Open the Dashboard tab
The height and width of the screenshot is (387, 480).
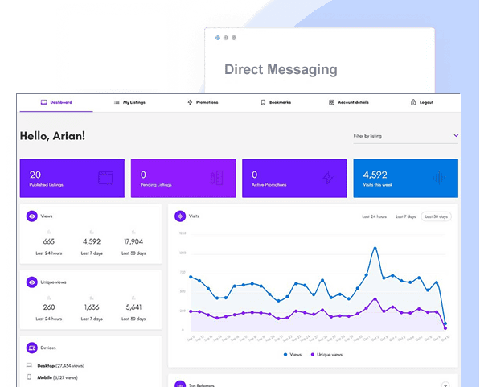[56, 102]
